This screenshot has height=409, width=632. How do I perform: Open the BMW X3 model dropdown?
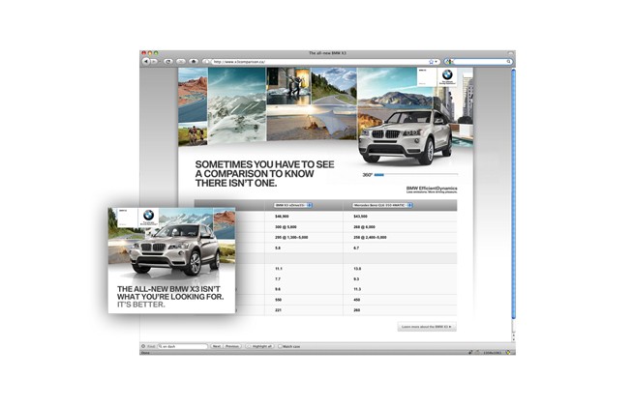pyautogui.click(x=293, y=205)
